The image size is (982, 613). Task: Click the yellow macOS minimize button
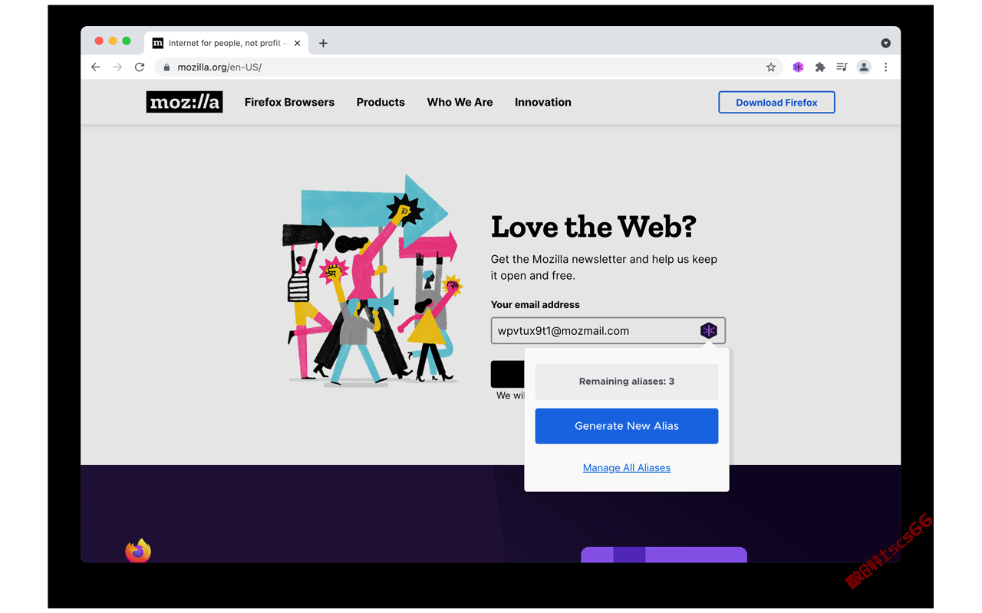tap(113, 41)
